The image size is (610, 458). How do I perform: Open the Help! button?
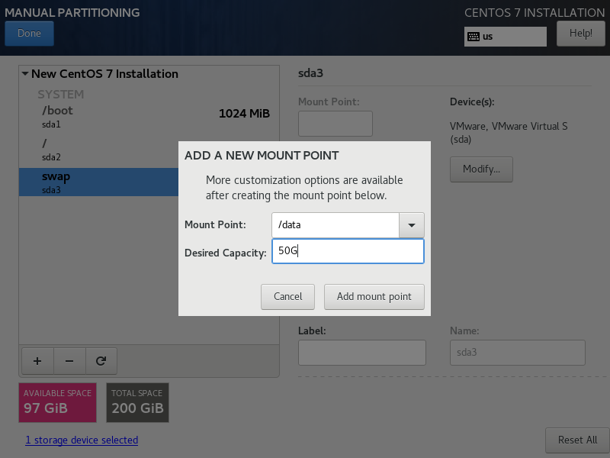[x=580, y=33]
